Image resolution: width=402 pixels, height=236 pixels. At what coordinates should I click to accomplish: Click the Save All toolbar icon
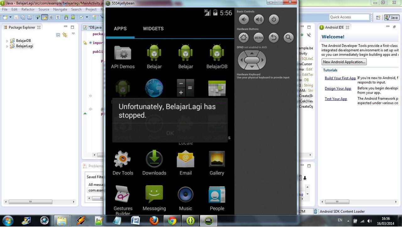tap(23, 17)
